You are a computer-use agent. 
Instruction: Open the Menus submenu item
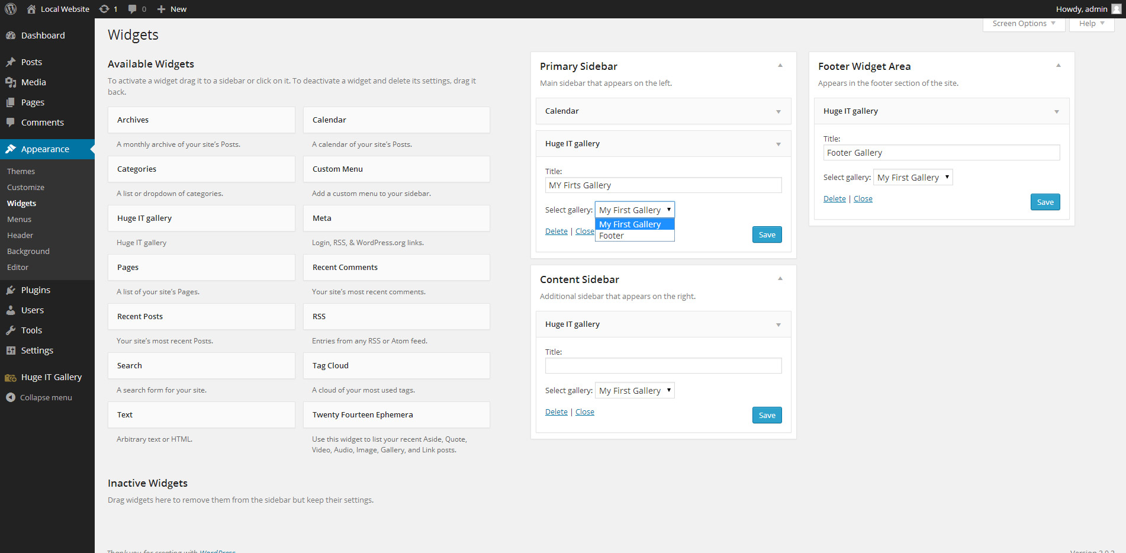(x=20, y=219)
